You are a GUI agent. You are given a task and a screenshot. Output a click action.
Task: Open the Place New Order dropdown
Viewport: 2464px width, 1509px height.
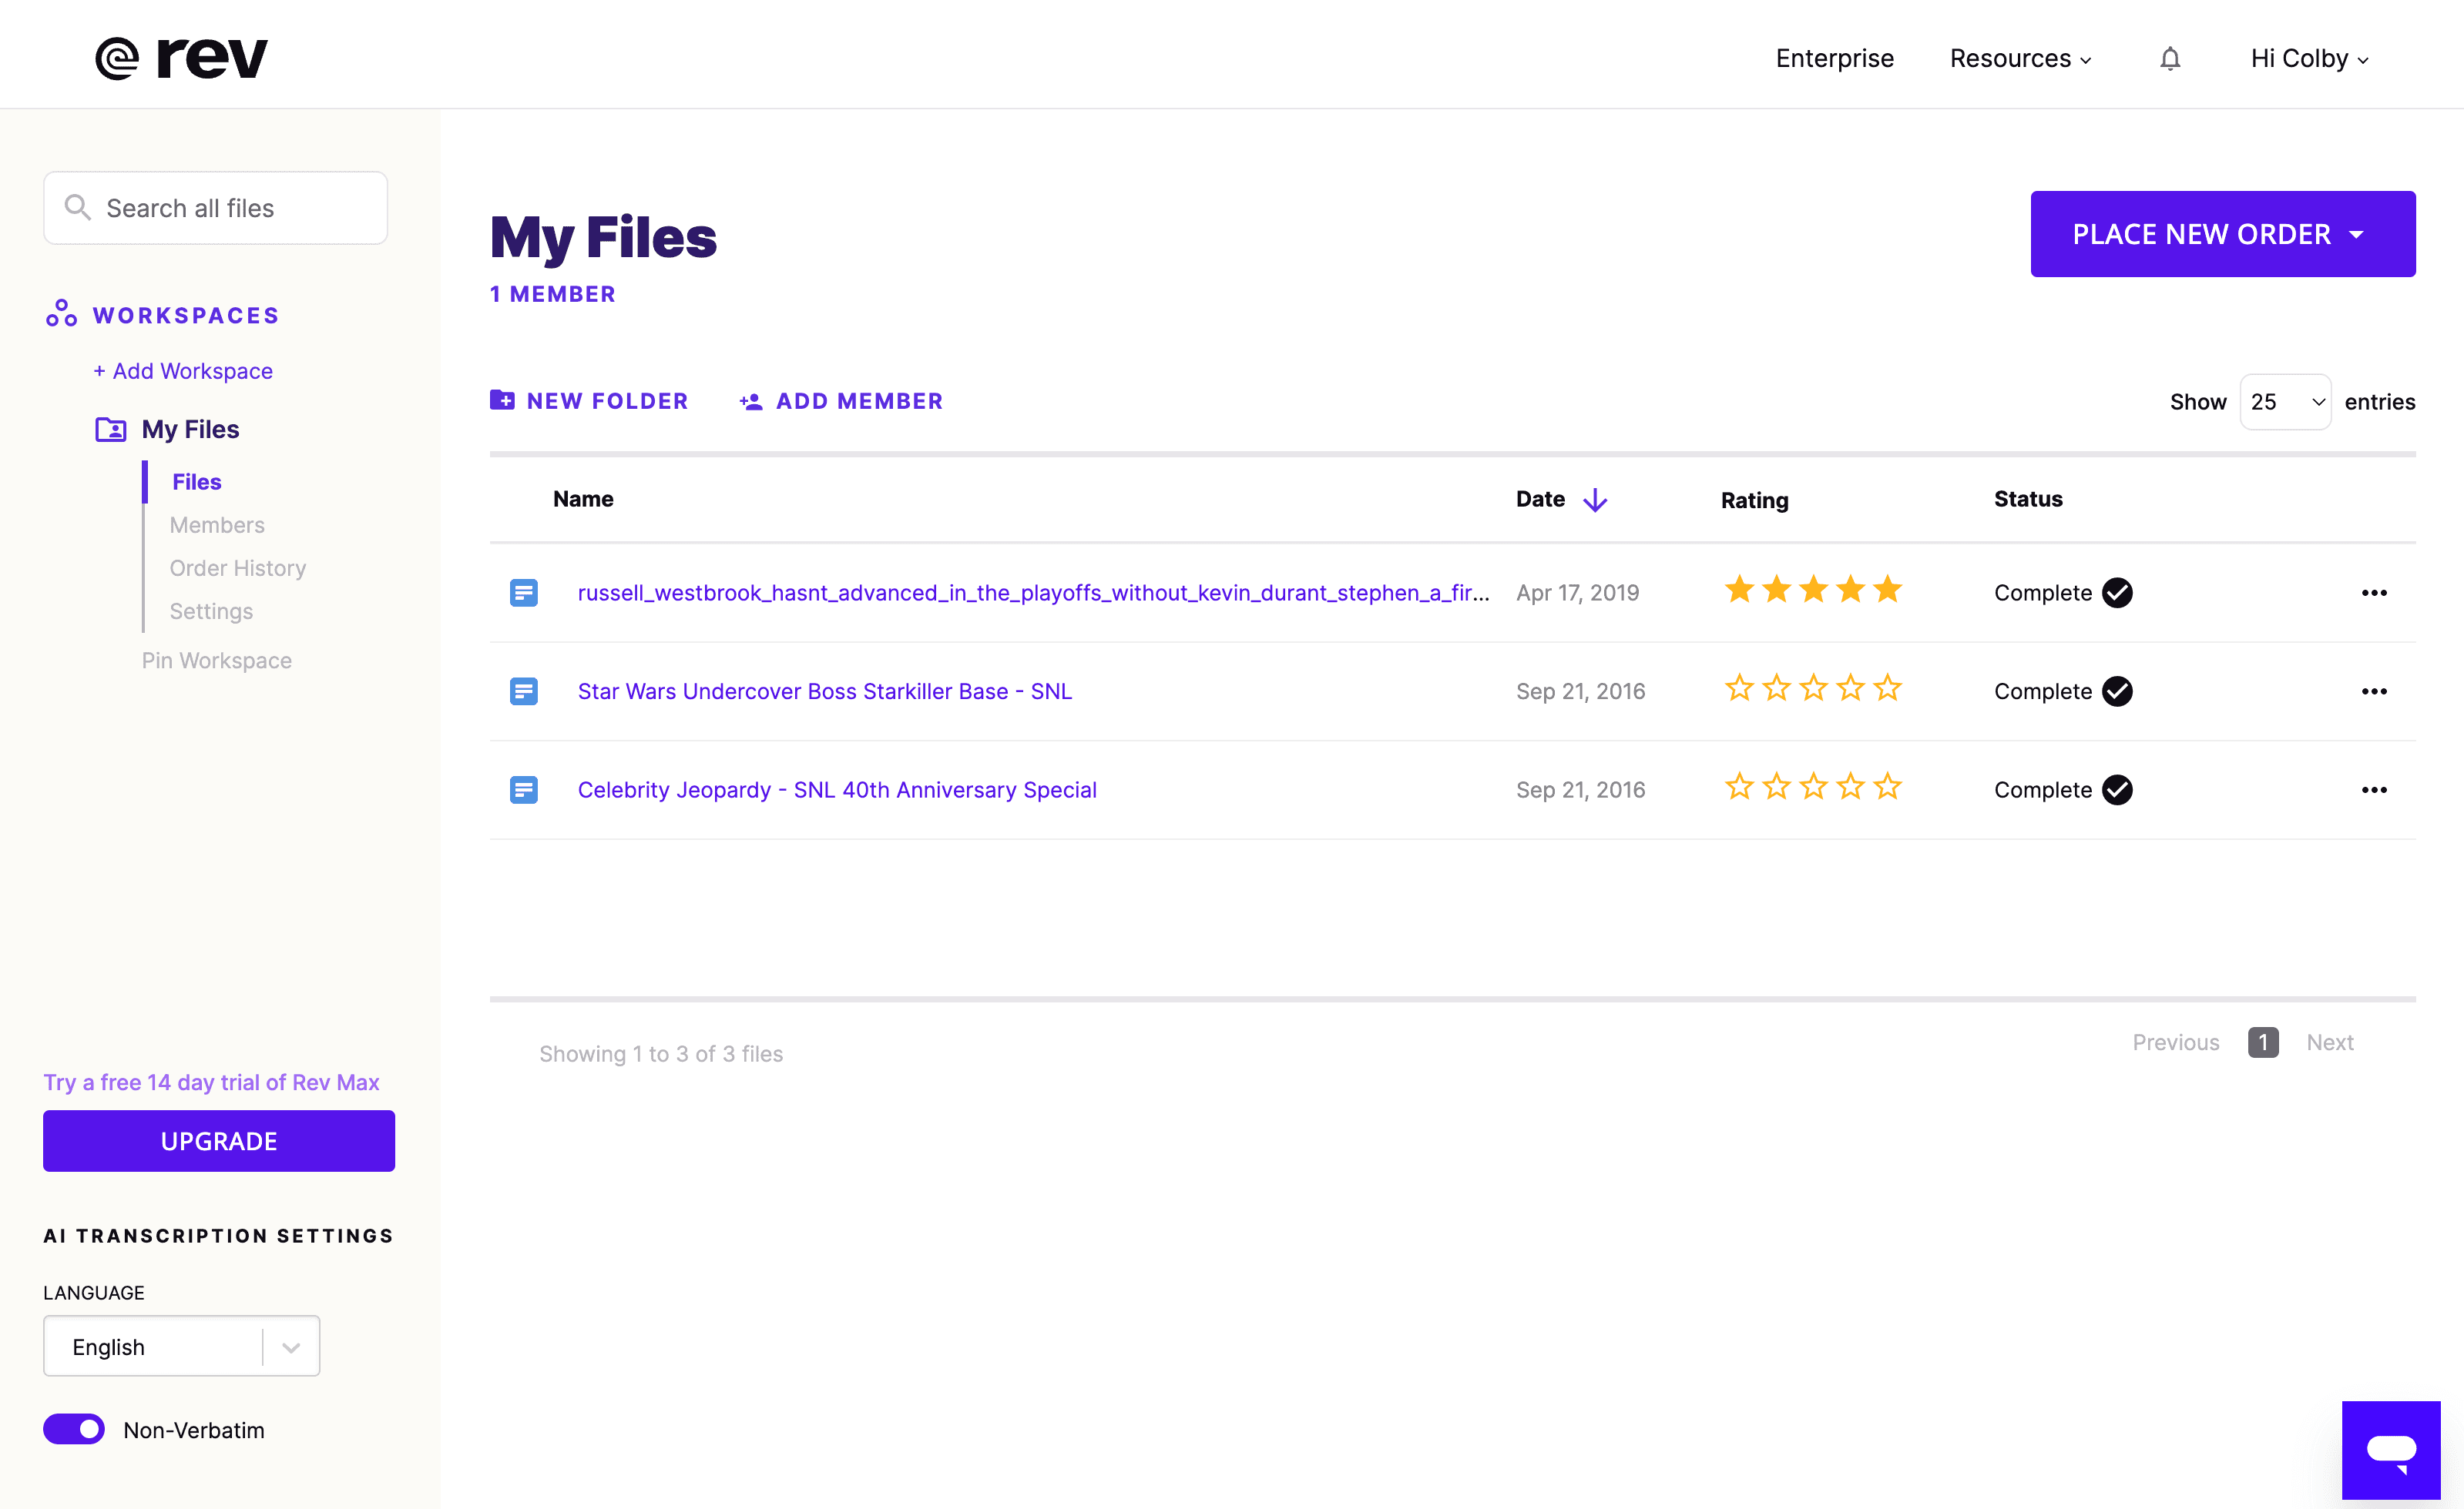click(x=2223, y=234)
